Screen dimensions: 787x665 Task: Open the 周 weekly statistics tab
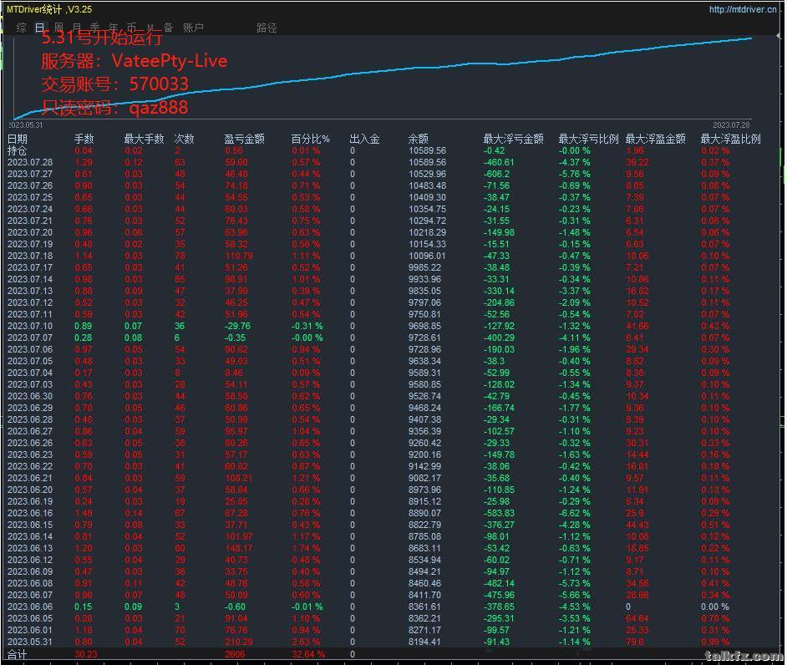(x=58, y=28)
